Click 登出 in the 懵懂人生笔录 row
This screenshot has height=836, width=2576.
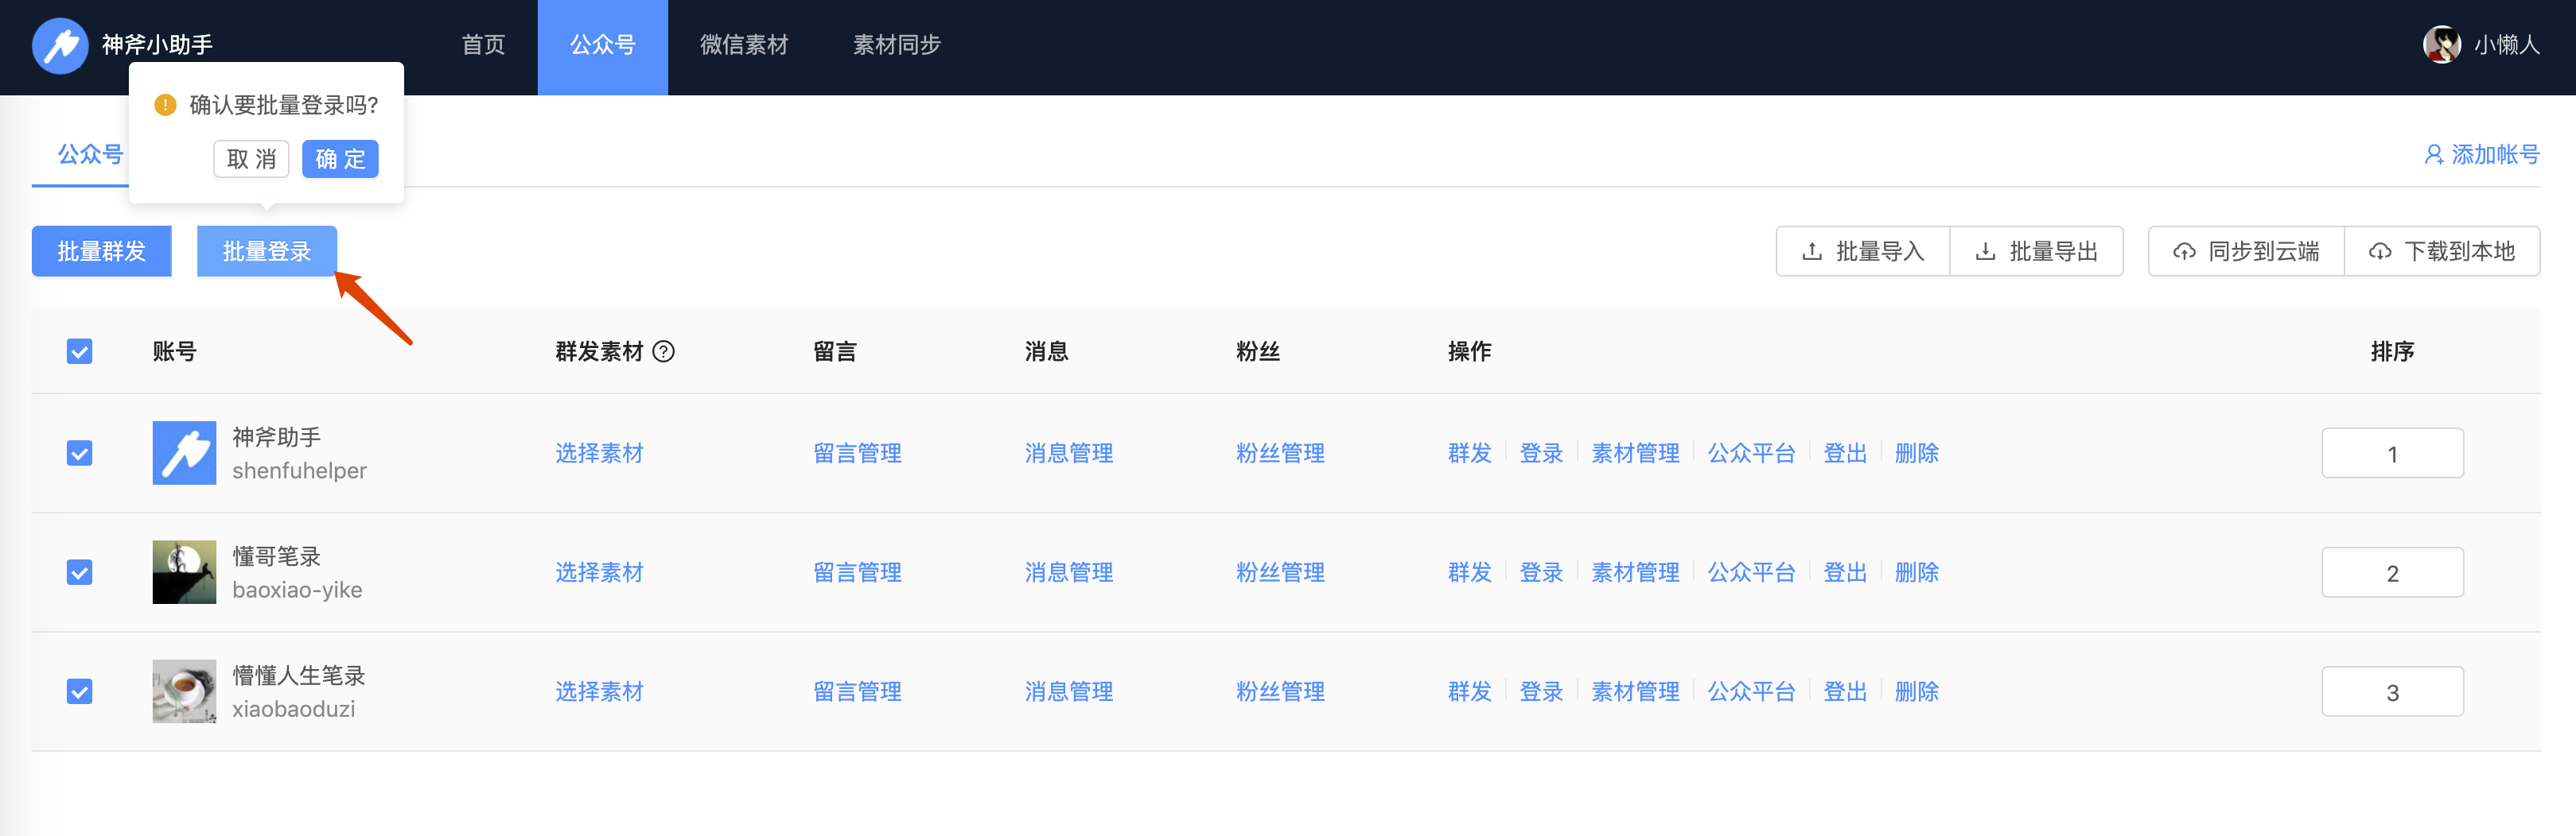point(1845,691)
